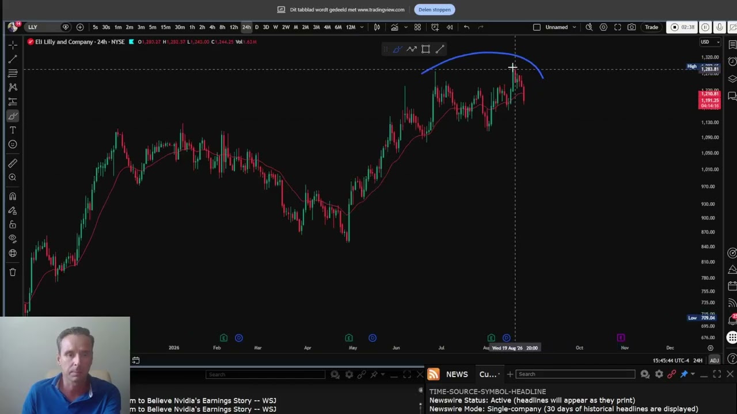Toggle lock all drawings
The height and width of the screenshot is (414, 737).
coord(13,225)
